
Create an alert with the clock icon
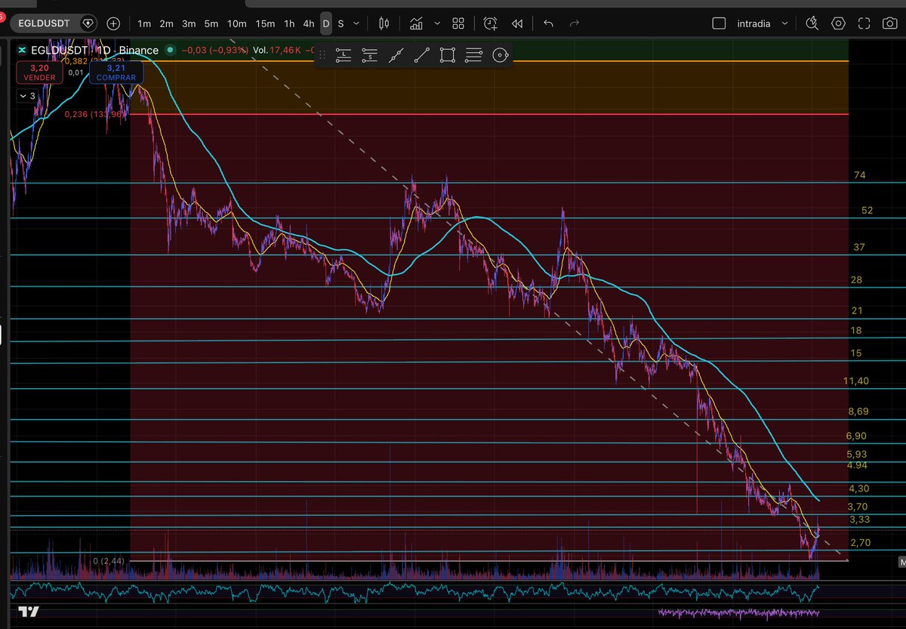(491, 23)
